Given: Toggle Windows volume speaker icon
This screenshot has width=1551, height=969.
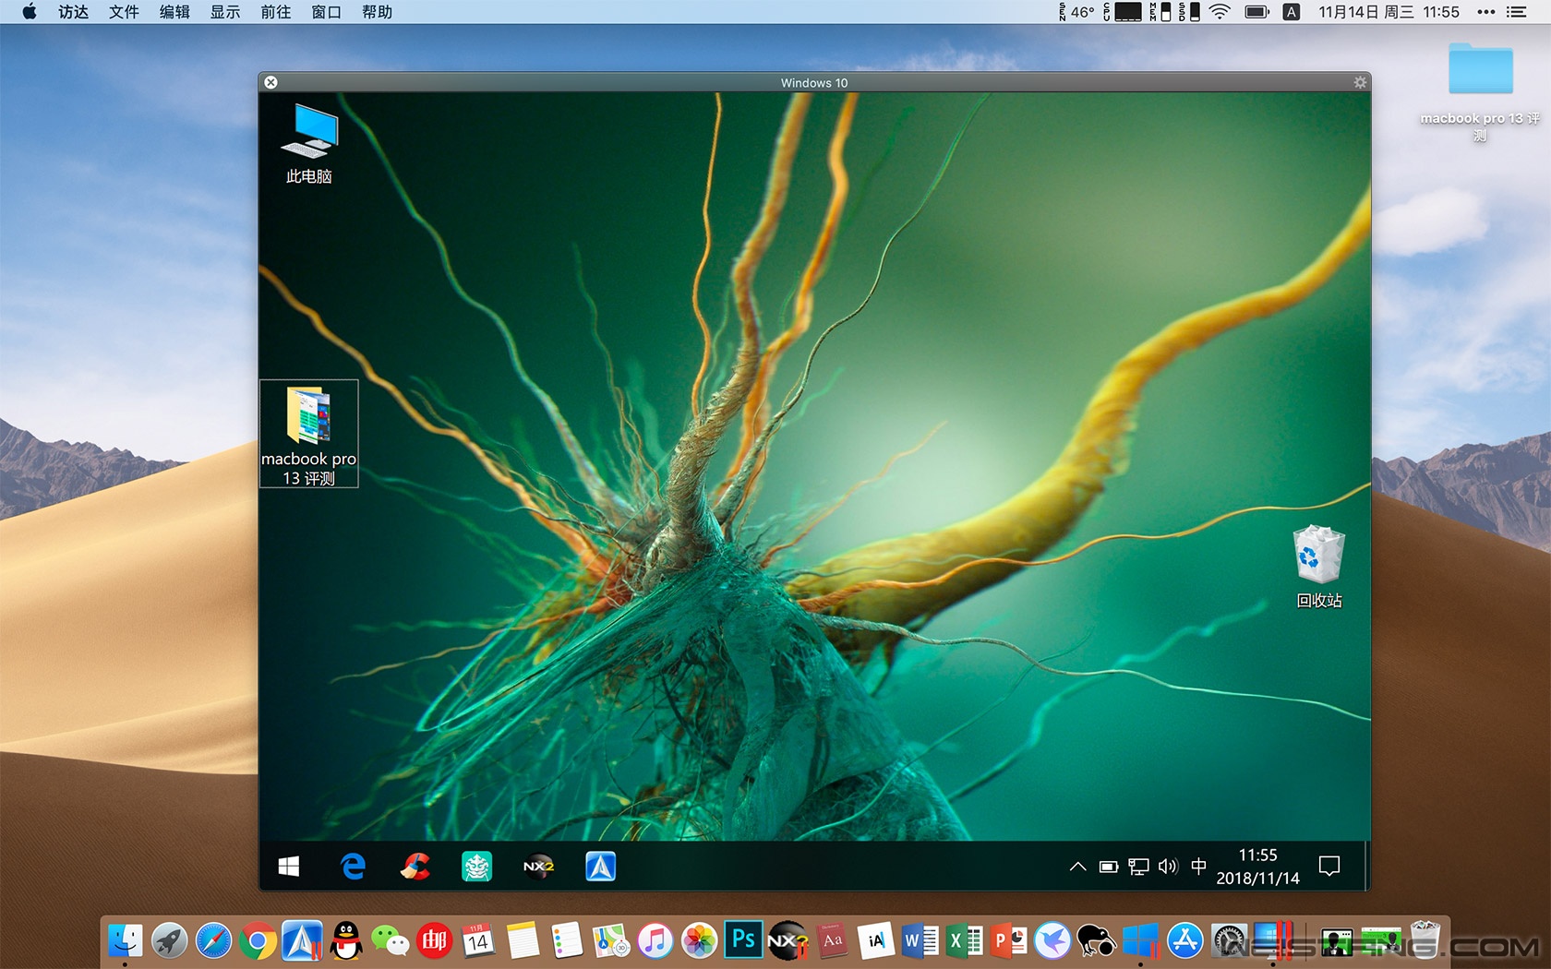Looking at the screenshot, I should (x=1168, y=867).
